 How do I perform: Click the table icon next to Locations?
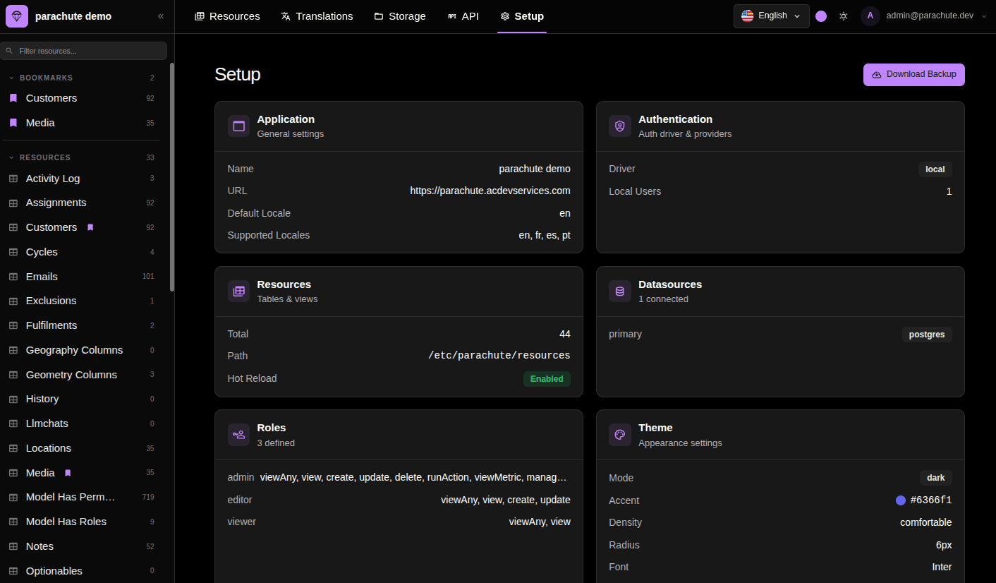[13, 448]
